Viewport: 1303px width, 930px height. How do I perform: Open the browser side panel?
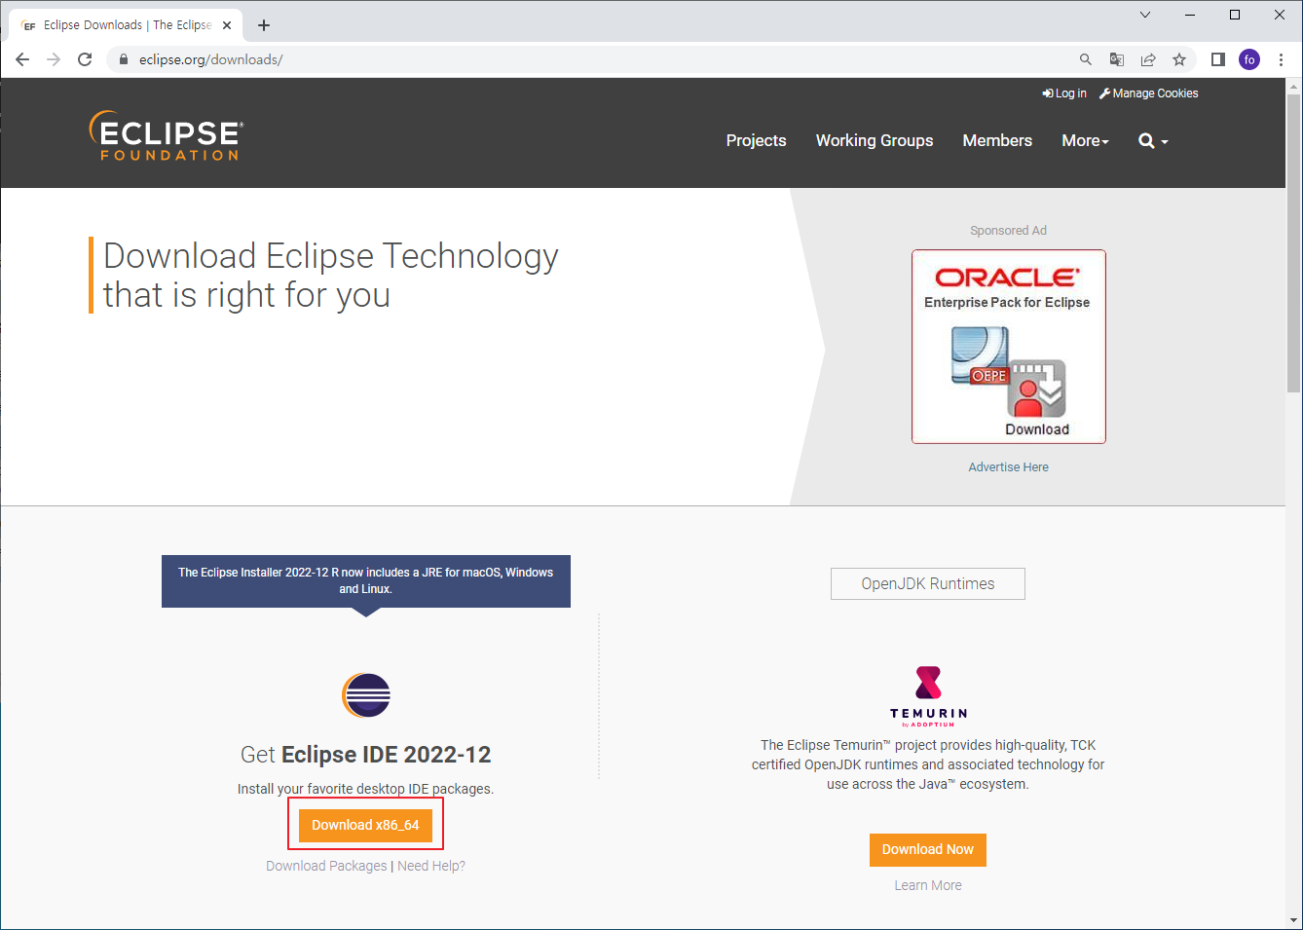click(1217, 59)
